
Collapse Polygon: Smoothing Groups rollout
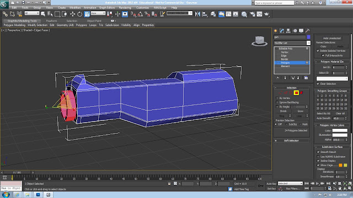point(332,91)
